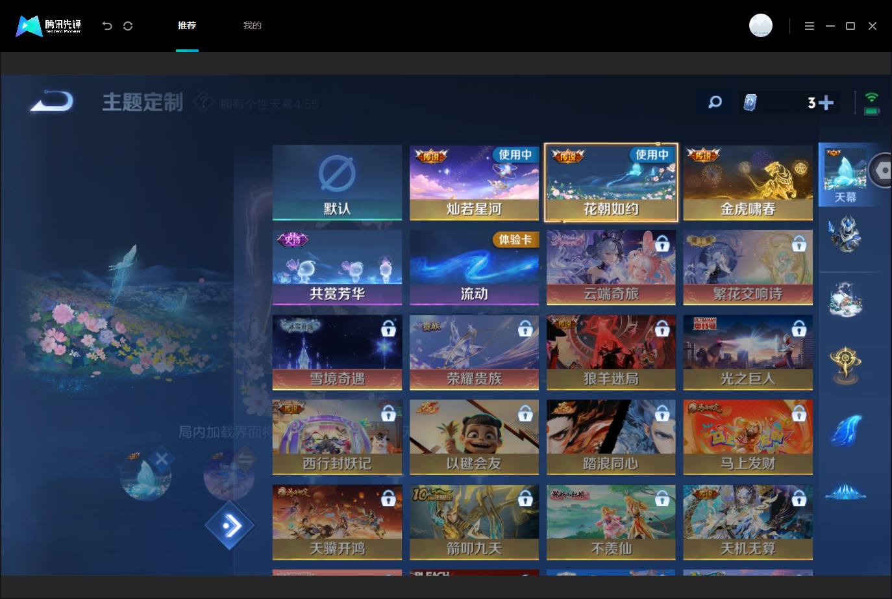Select the 默认 default theme

pyautogui.click(x=338, y=183)
